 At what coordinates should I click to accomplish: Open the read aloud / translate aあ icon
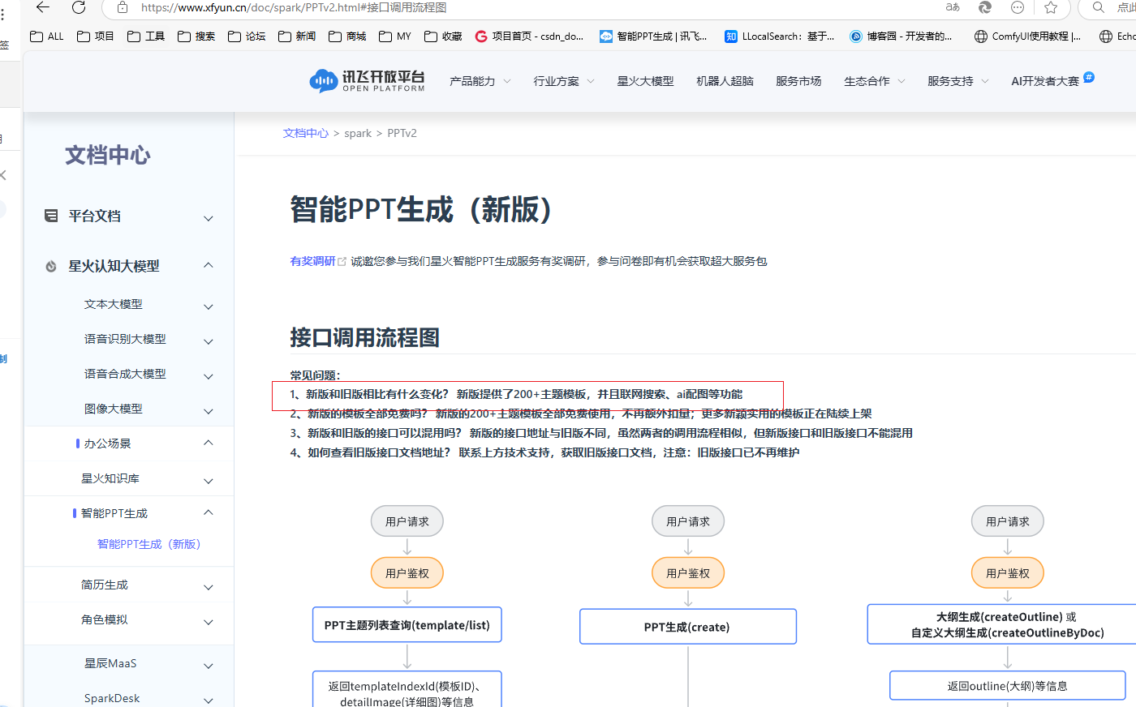coord(953,7)
